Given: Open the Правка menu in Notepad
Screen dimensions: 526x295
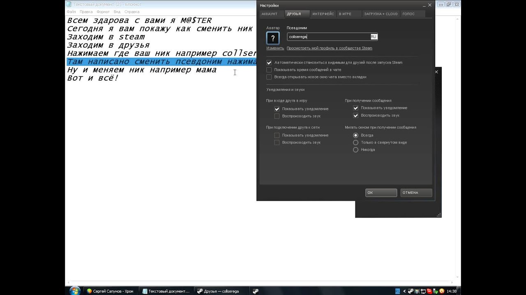Looking at the screenshot, I should click(86, 12).
